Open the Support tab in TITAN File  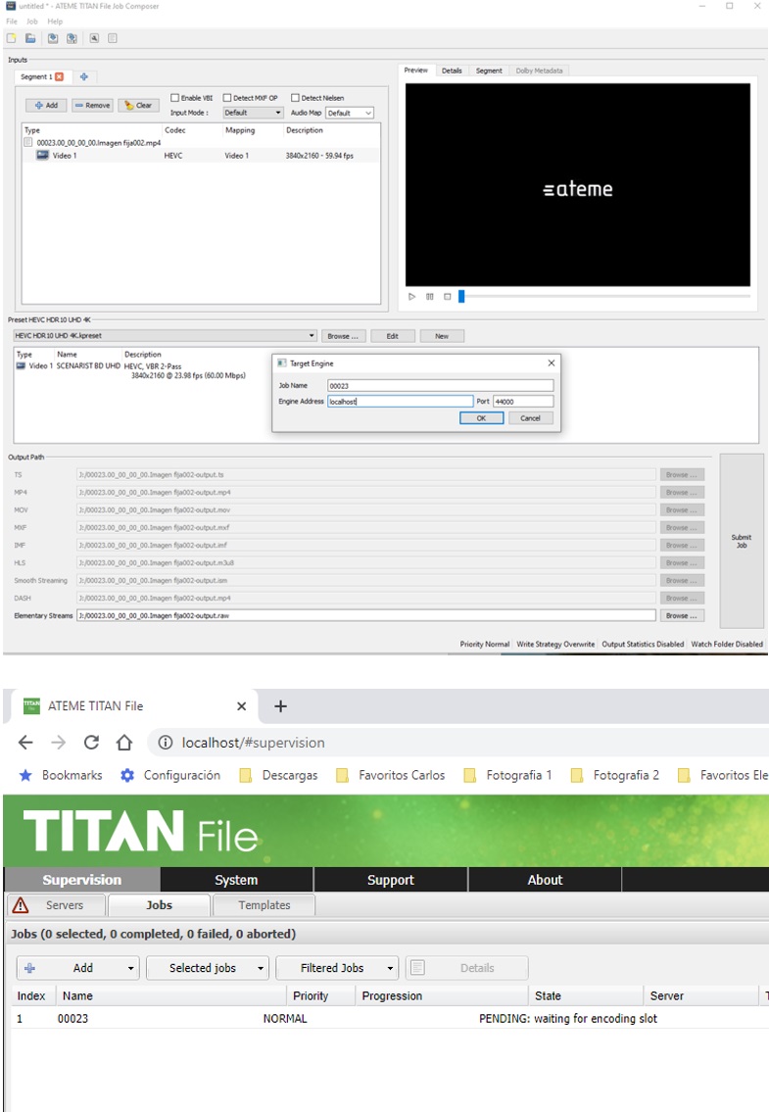tap(390, 880)
